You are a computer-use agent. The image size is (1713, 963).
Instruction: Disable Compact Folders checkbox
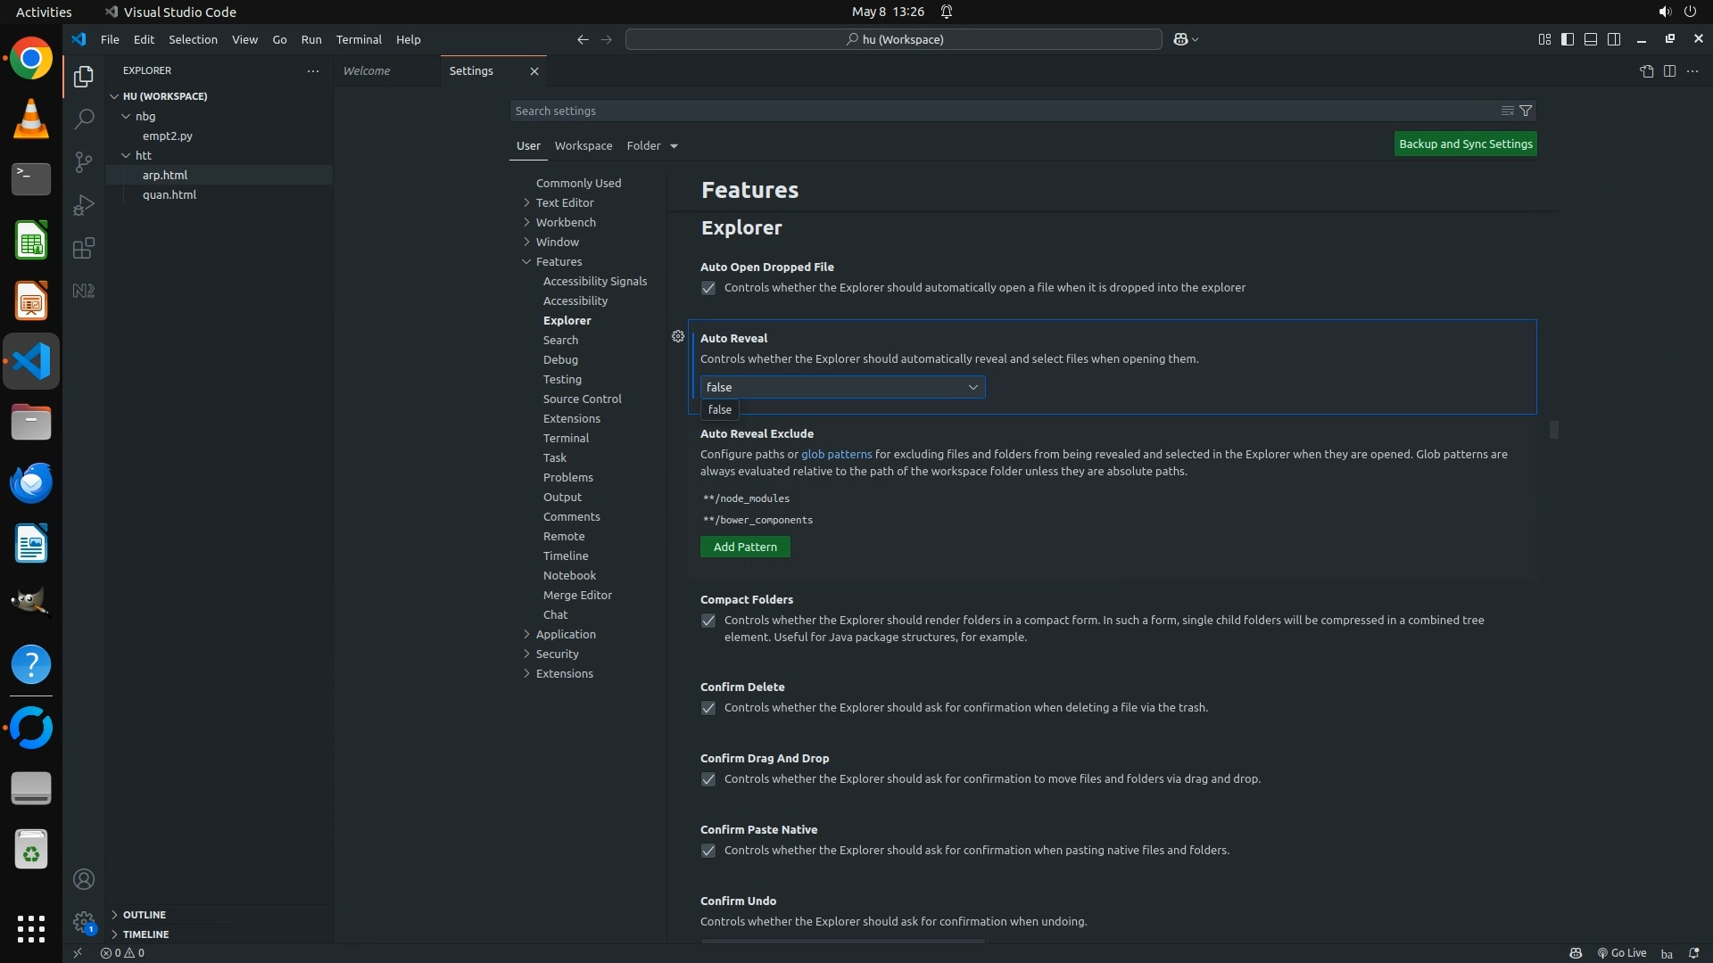(708, 621)
